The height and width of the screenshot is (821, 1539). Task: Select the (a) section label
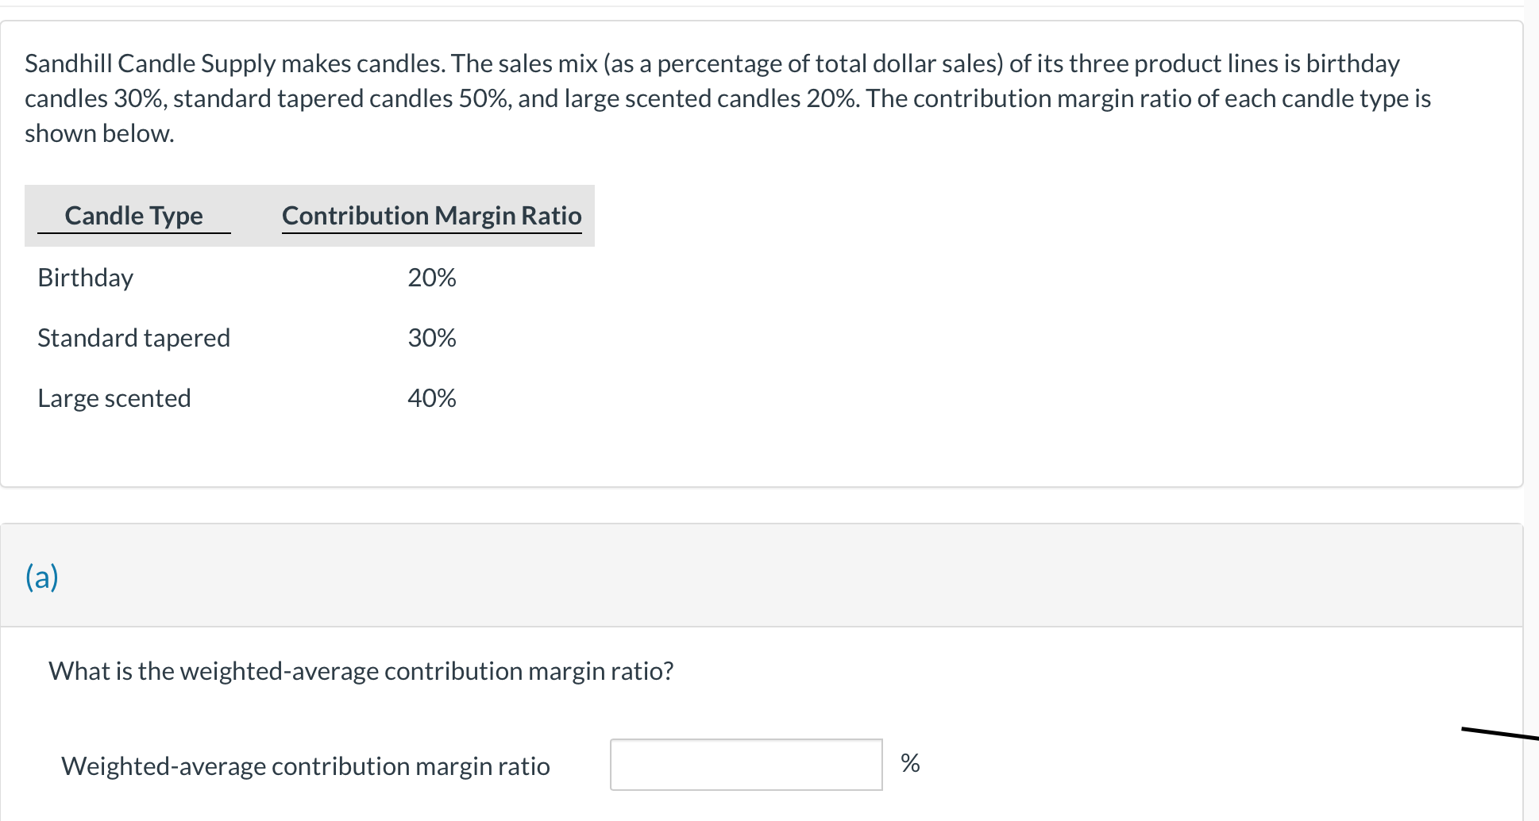click(x=42, y=577)
